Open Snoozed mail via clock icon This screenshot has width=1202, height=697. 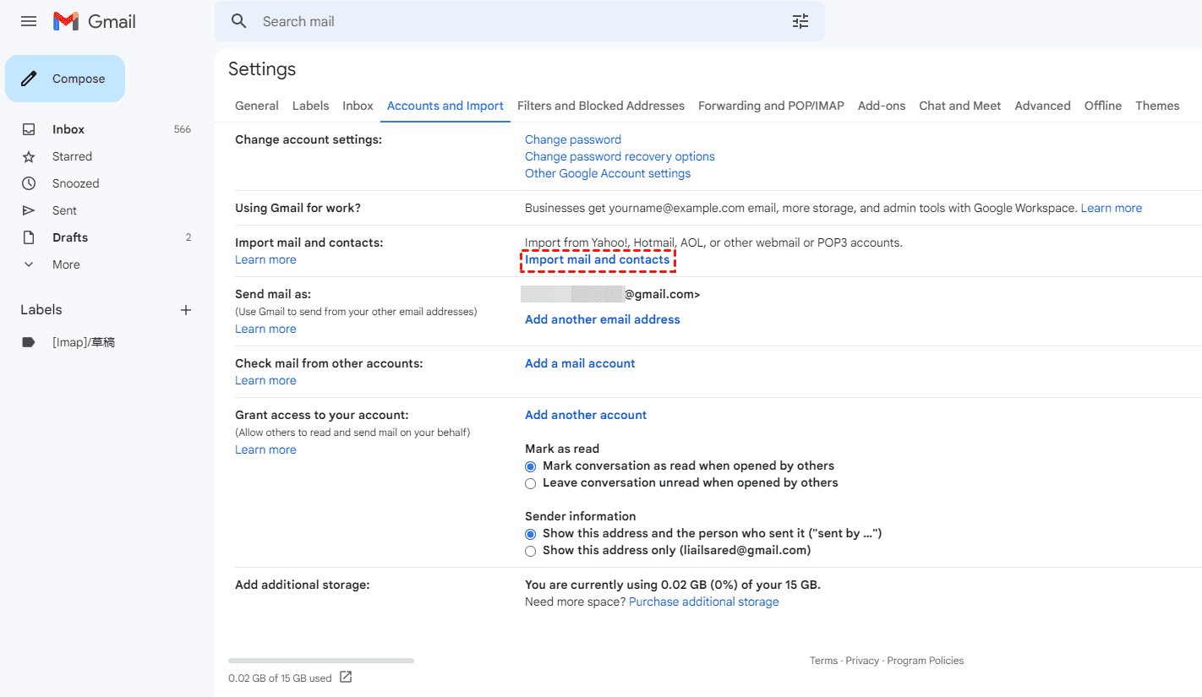(x=29, y=183)
